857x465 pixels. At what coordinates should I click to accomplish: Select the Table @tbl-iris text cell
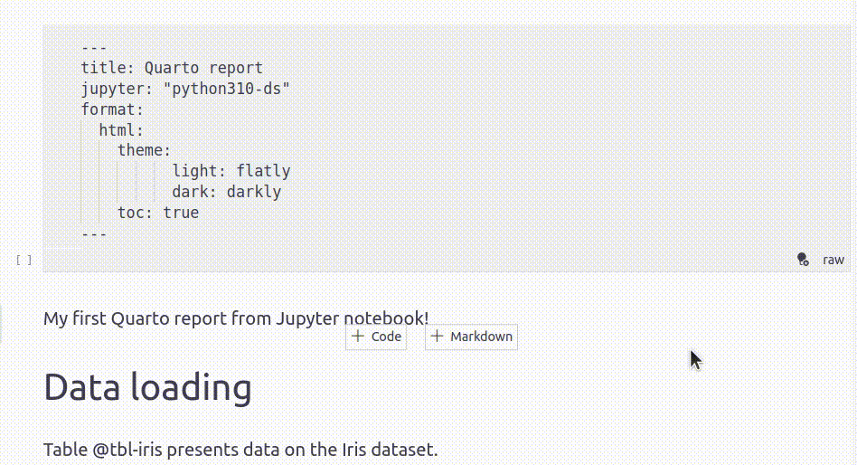point(240,450)
